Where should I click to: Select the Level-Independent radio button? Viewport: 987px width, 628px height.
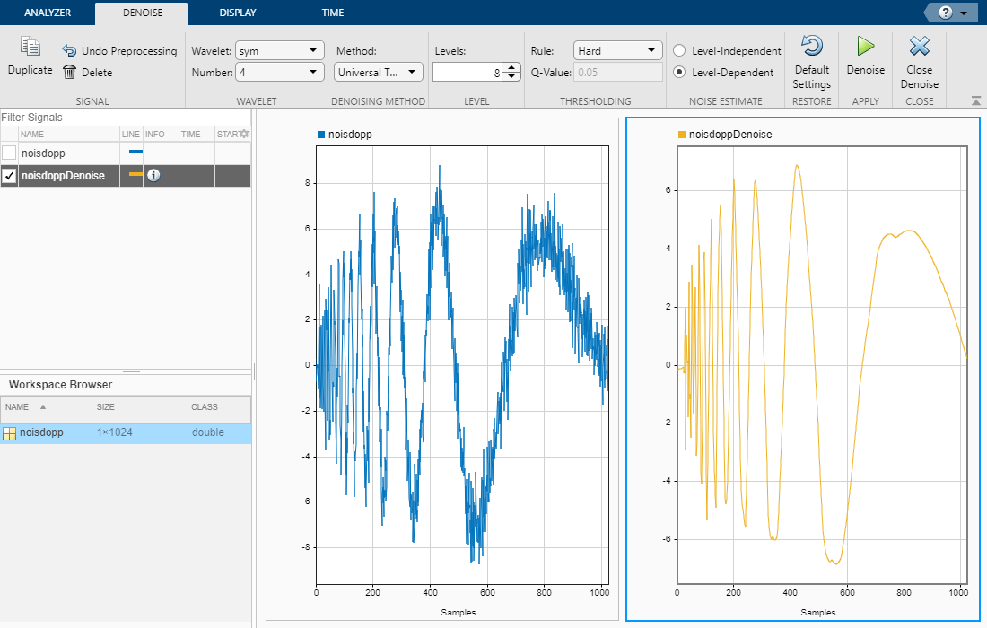point(679,51)
